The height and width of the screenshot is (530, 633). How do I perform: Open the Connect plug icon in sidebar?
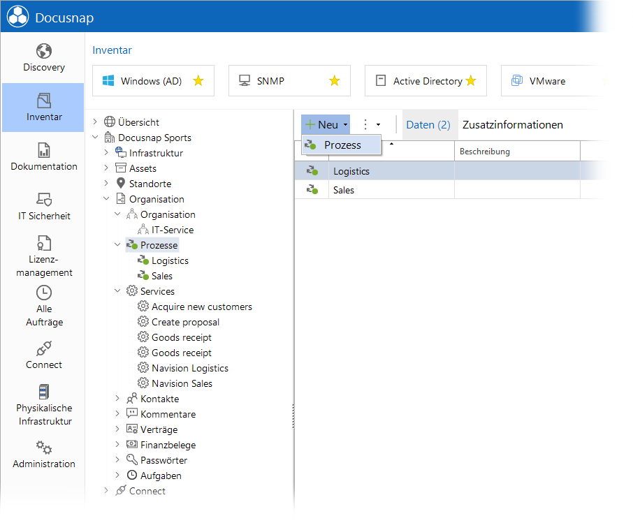[x=43, y=349]
